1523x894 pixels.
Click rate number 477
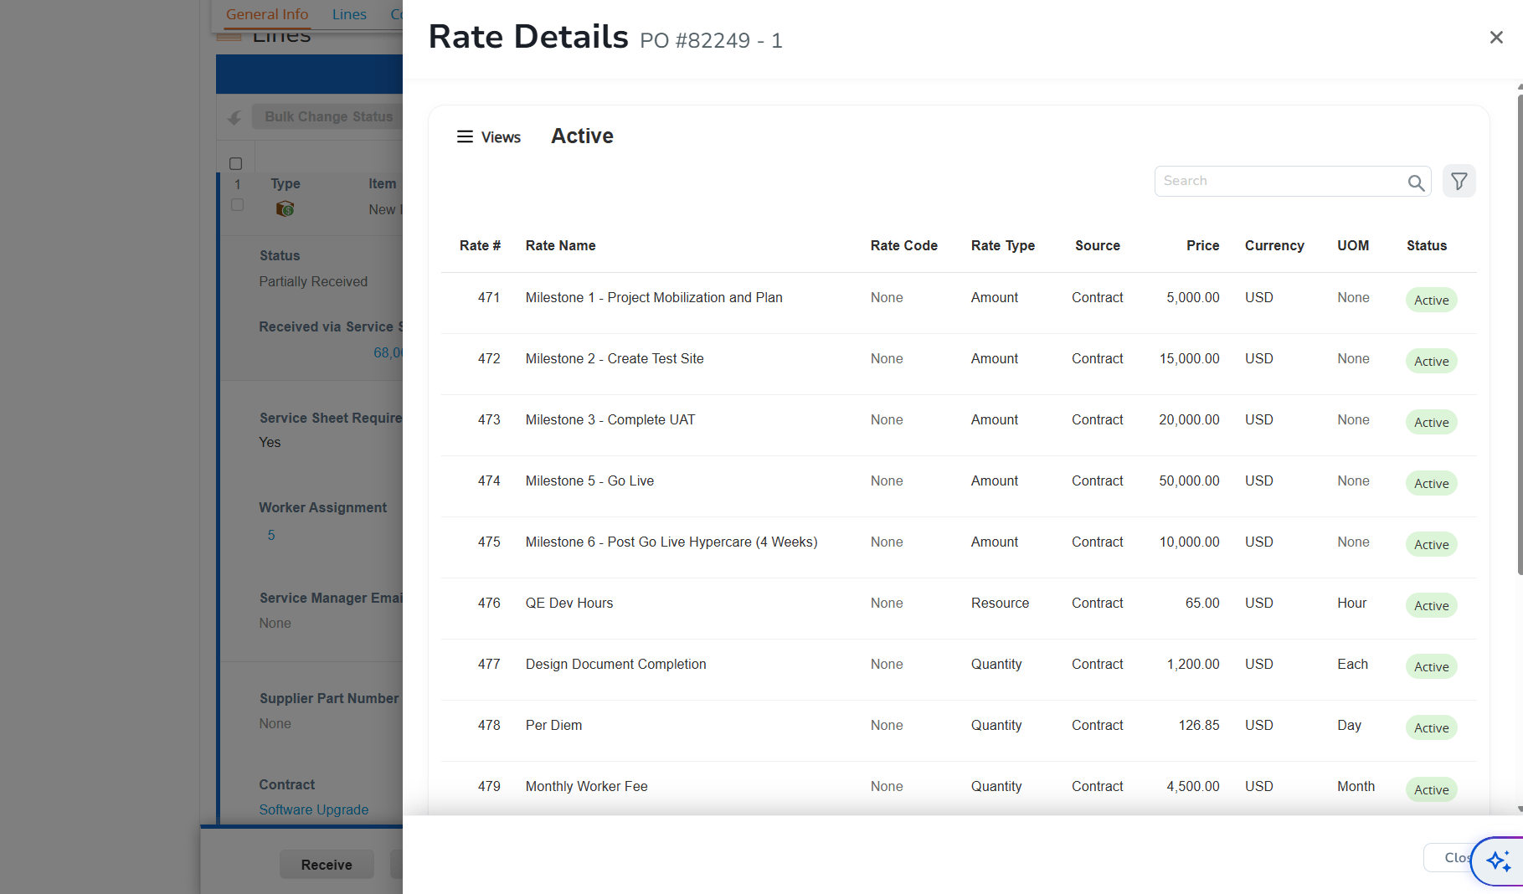[x=489, y=664]
